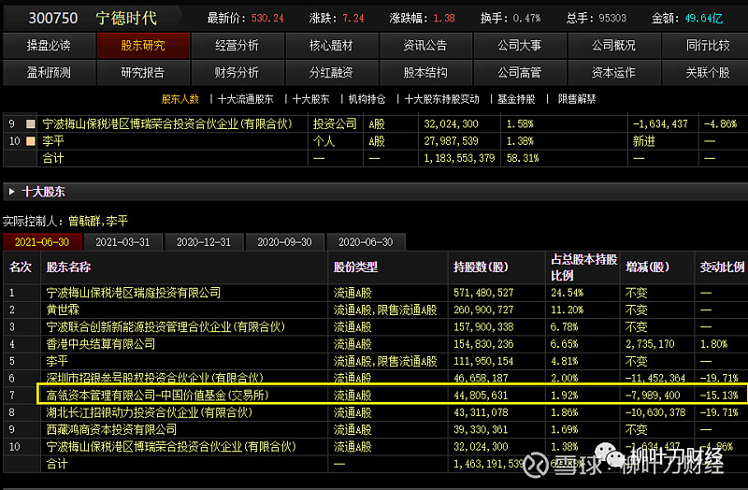The image size is (748, 490).
Task: Select the 股东研究 tab
Action: (143, 45)
